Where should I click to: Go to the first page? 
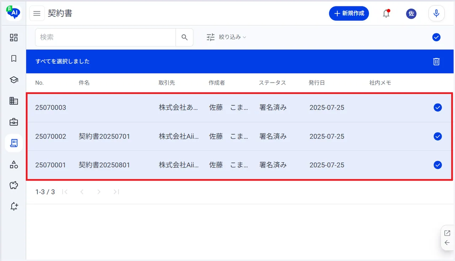(65, 192)
